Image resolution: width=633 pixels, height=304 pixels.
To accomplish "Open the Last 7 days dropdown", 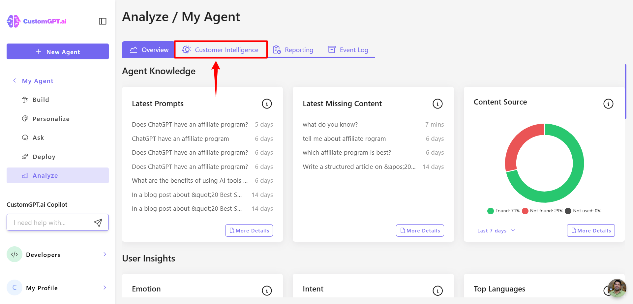I will pos(496,231).
